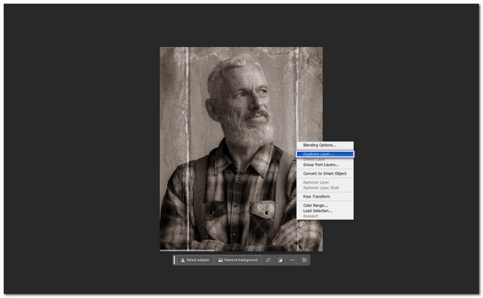
Task: Select Duplicate Layer menu entry
Action: tap(325, 154)
